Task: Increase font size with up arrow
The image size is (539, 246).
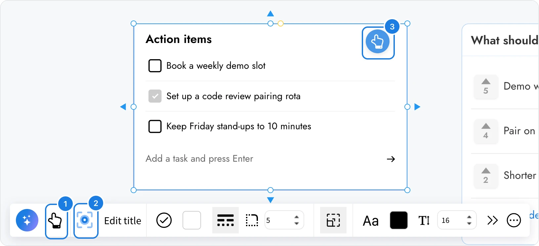Action: (469, 217)
